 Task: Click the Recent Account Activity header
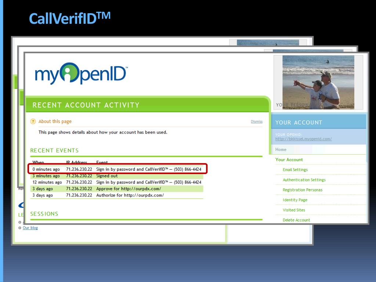click(x=86, y=105)
